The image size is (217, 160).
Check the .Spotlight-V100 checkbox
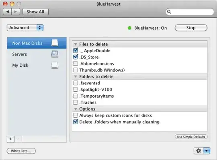coord(76,89)
